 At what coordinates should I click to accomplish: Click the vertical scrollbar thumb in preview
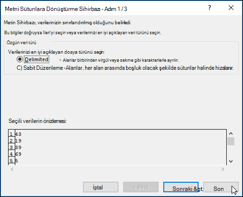tap(231, 141)
